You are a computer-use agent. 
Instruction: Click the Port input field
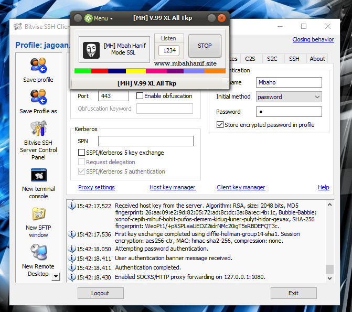coord(114,96)
